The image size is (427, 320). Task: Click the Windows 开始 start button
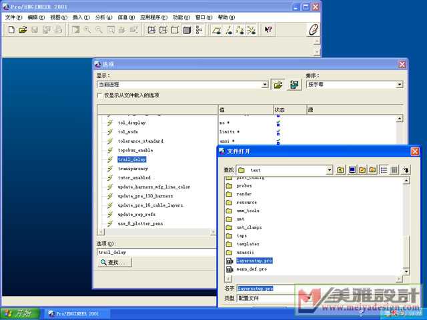click(21, 313)
